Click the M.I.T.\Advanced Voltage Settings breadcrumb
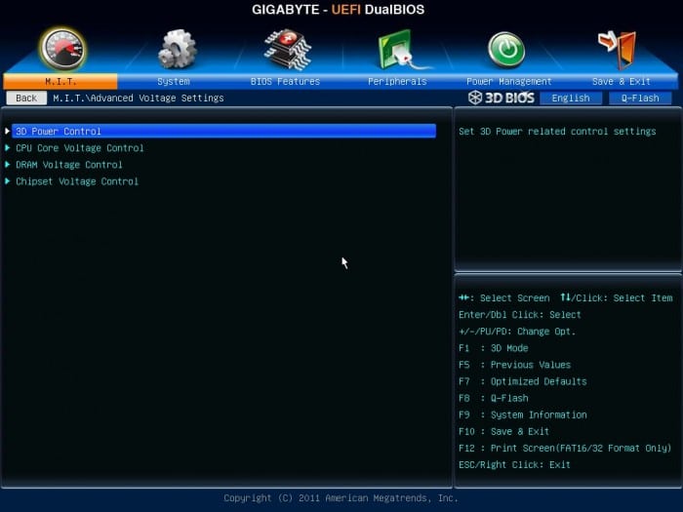 (x=139, y=98)
